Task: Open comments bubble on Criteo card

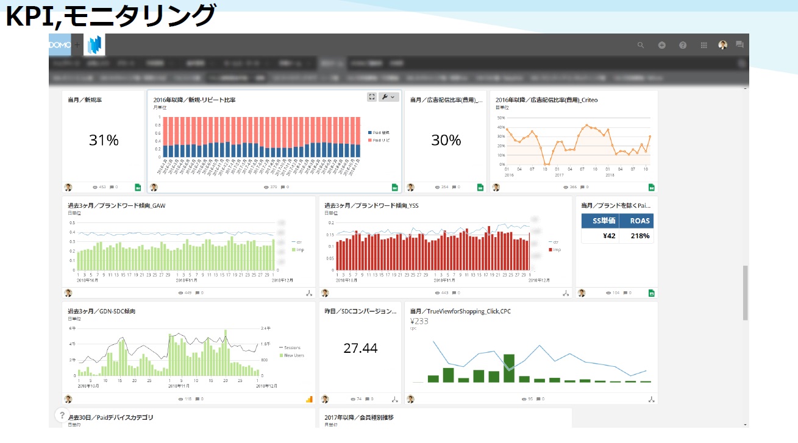Action: tap(584, 187)
